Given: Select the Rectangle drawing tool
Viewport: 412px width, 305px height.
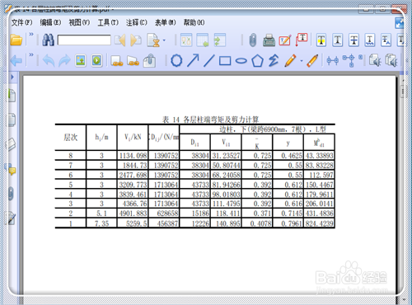Looking at the screenshot, I should tap(225, 61).
